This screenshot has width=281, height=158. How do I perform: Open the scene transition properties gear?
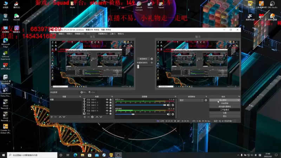[x=206, y=100]
